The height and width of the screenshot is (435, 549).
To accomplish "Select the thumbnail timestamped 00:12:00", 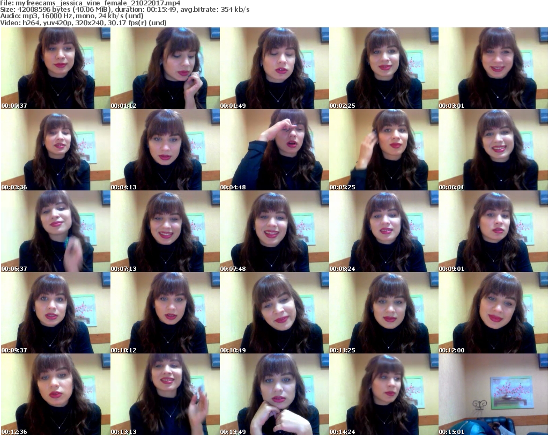I will tap(493, 313).
